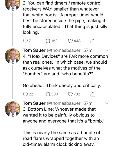Screen dimensions: 113x146
Task: Open options chevron on Hoax Devices tweet
Action: click(x=107, y=51)
